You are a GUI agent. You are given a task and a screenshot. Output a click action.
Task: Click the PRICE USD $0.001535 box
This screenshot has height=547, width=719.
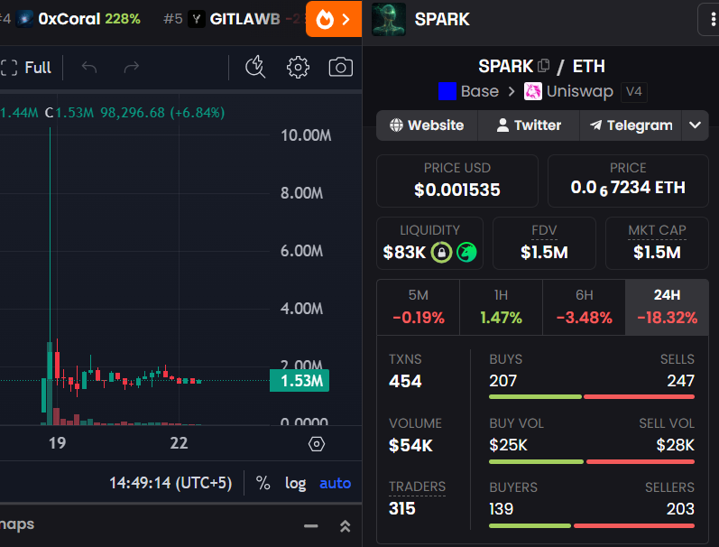tap(457, 181)
